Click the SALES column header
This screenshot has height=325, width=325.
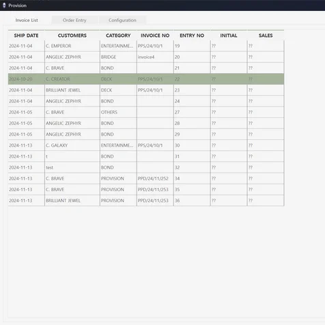[266, 36]
